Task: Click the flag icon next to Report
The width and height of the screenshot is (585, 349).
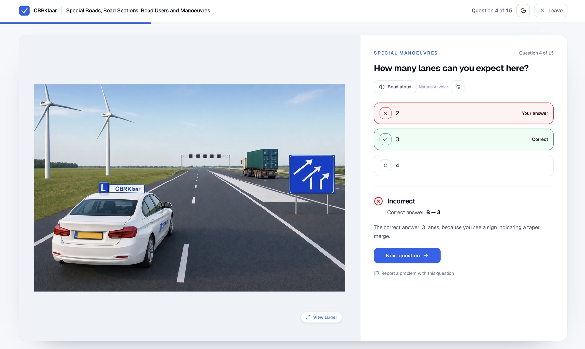Action: 377,273
